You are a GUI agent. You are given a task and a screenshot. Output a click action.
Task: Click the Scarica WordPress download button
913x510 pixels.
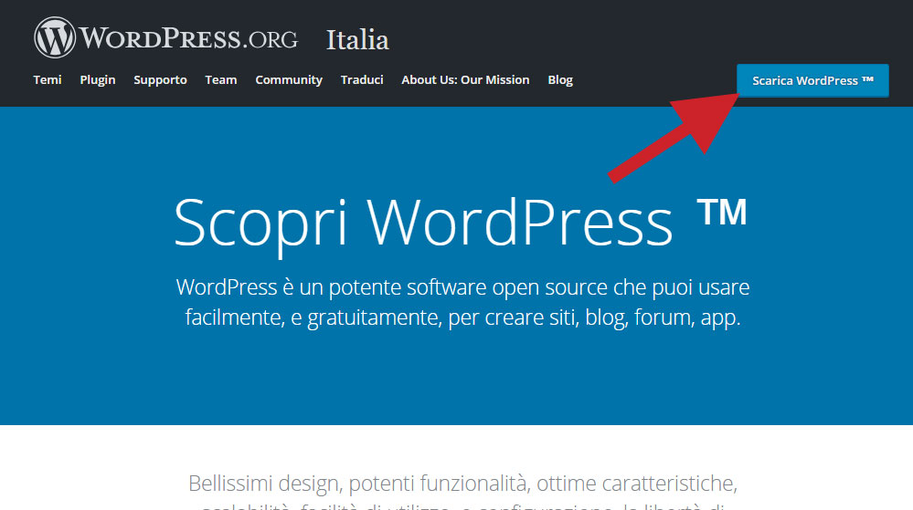click(812, 80)
